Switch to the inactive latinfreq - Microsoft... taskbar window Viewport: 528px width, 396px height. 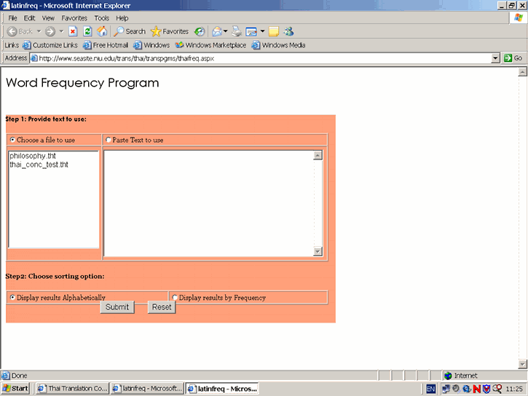tap(148, 389)
